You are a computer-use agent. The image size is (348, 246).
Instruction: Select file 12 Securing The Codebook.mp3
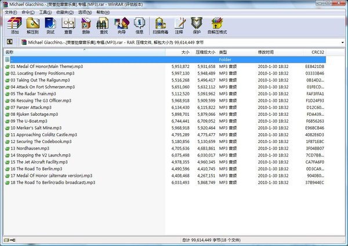(41, 141)
